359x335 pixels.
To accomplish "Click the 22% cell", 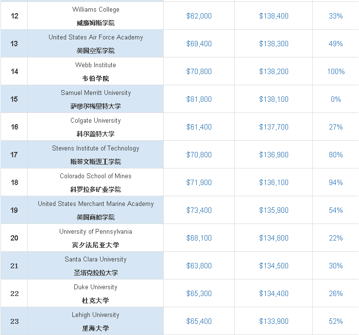I will coord(336,238).
